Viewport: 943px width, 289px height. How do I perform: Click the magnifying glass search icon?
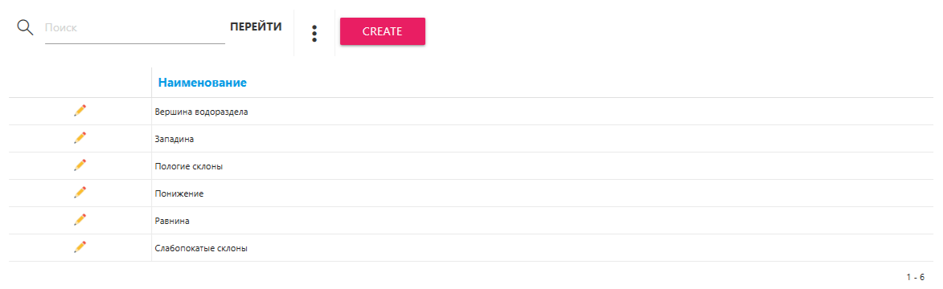tap(25, 27)
